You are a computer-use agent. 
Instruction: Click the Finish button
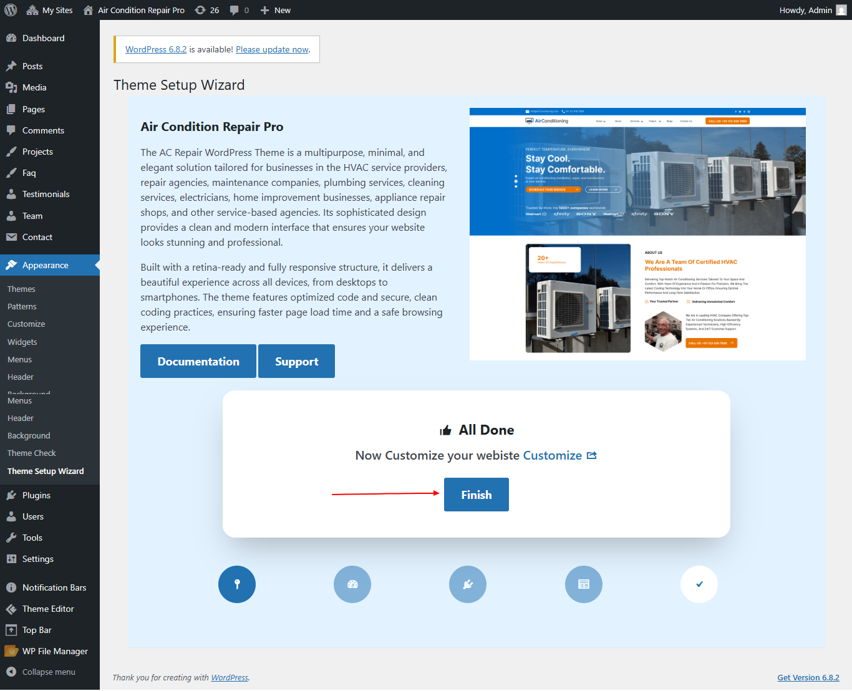[x=477, y=495]
